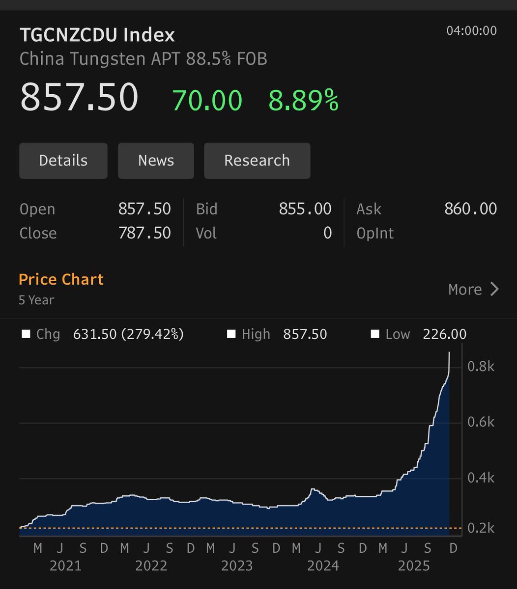Click the 2021 year label
The width and height of the screenshot is (517, 589).
point(65,566)
